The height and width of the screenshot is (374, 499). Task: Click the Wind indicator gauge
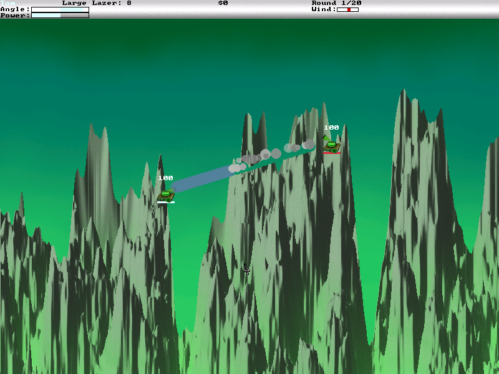(x=347, y=9)
